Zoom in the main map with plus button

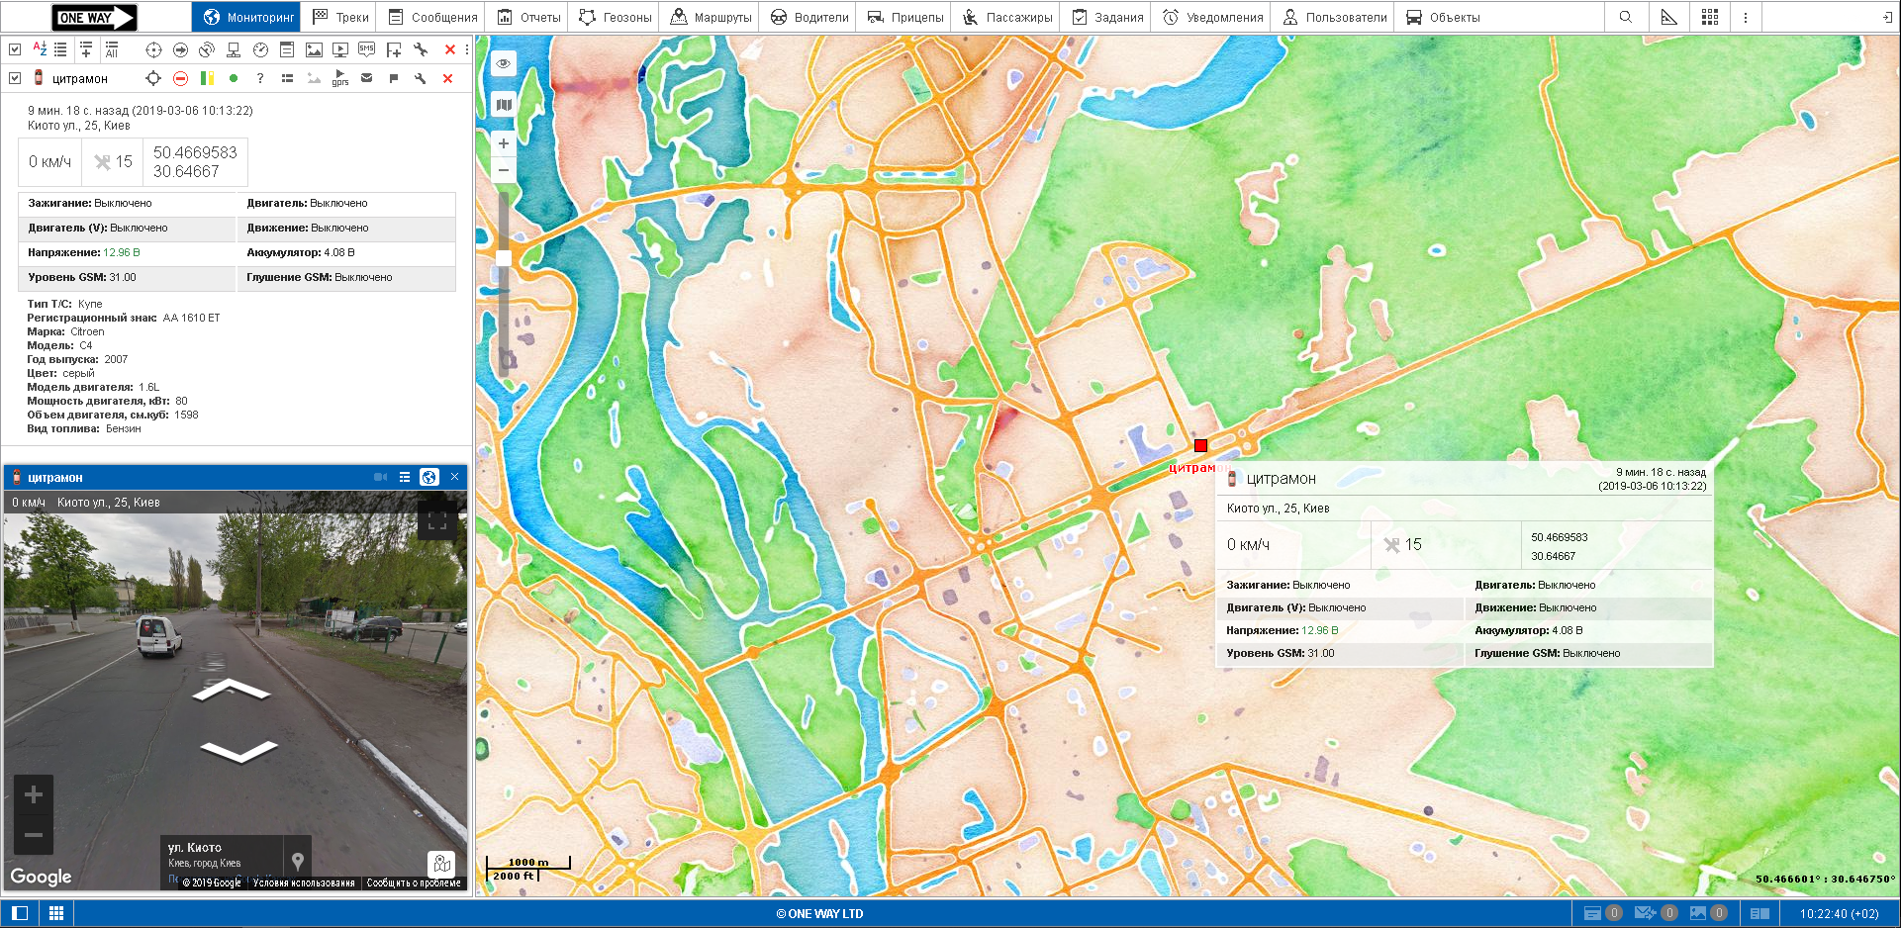pos(504,143)
